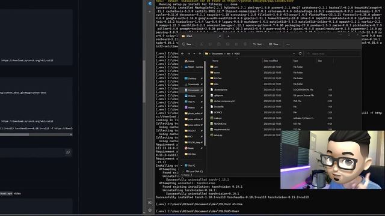Select the data folder row
This screenshot has width=385, height=216.
[271, 84]
